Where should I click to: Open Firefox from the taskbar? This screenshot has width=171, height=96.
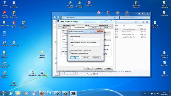pyautogui.click(x=42, y=93)
